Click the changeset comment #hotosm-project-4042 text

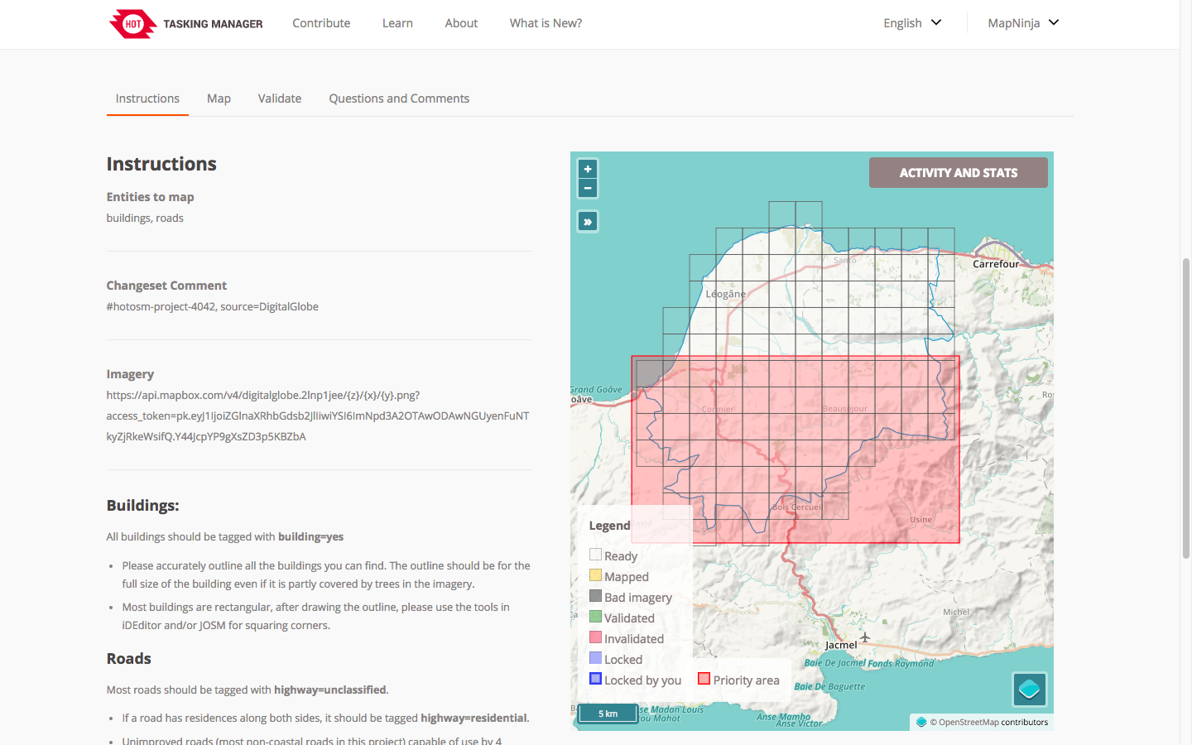212,306
